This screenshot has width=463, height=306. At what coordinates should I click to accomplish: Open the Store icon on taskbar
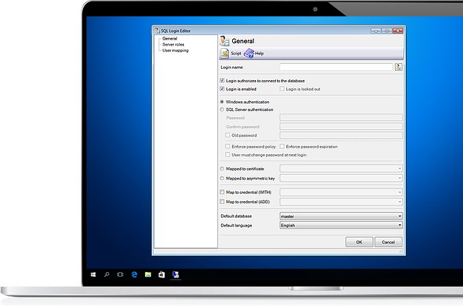click(161, 275)
